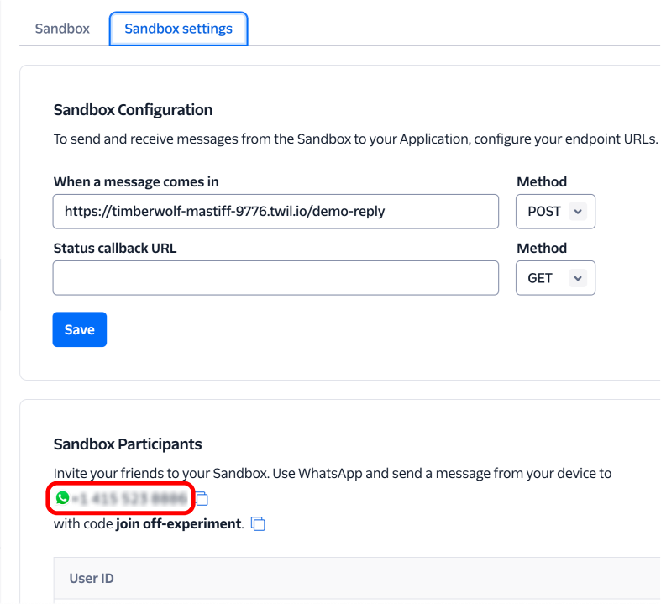The height and width of the screenshot is (604, 661).
Task: Copy the WhatsApp phone number
Action: 202,499
